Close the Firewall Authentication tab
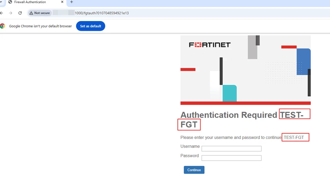 point(62,2)
